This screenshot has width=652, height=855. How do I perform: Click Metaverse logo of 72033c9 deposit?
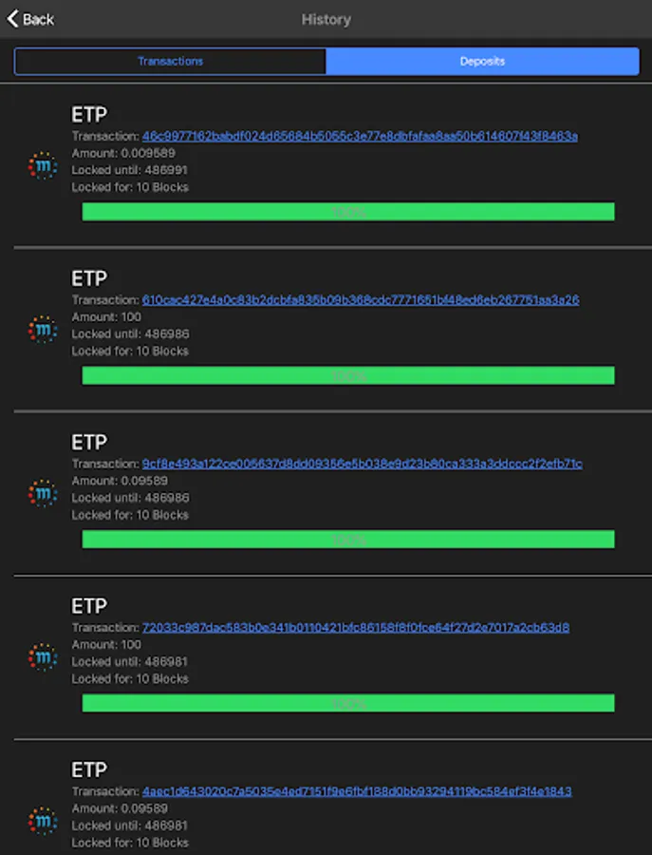coord(43,657)
